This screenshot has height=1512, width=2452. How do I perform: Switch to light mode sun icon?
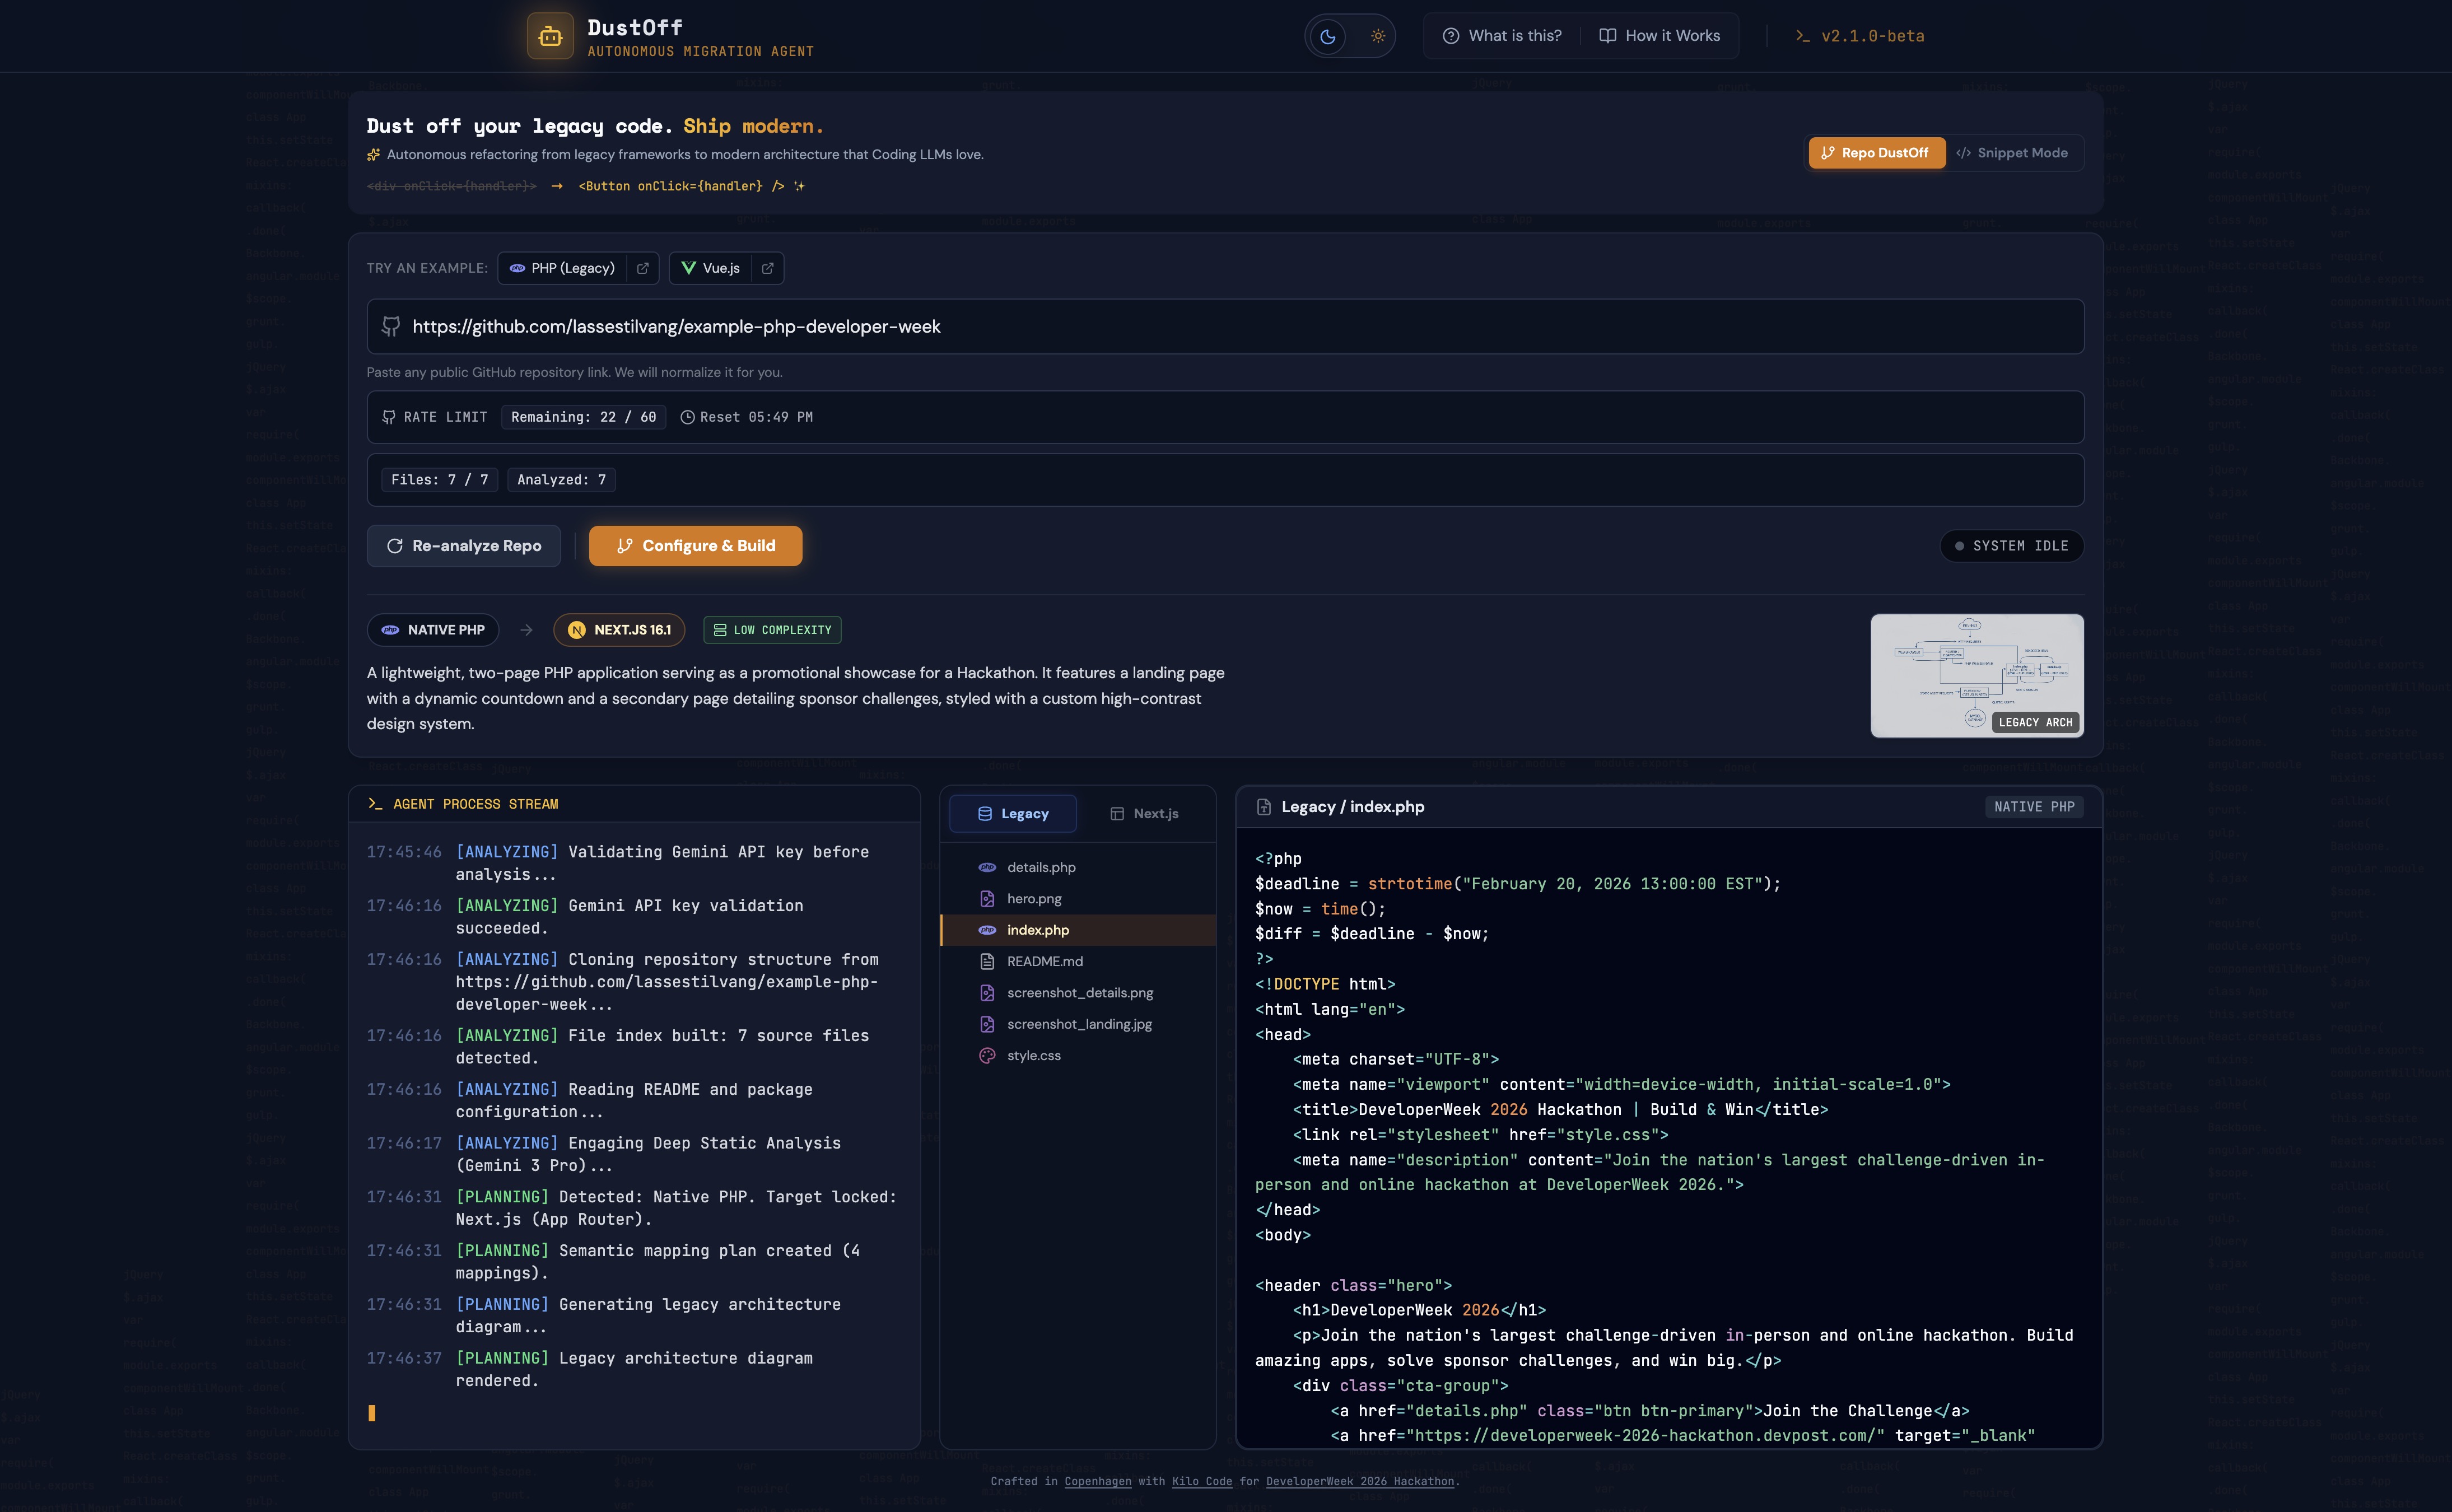tap(1377, 36)
